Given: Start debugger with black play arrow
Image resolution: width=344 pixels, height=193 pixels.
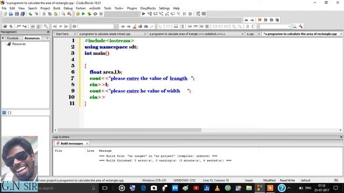Looking at the screenshot, I should click(x=144, y=14).
